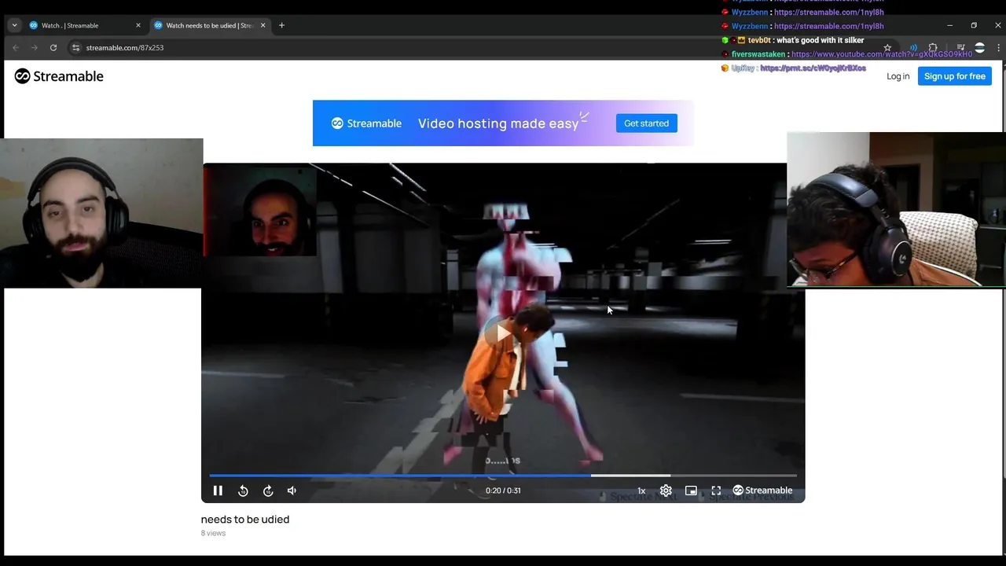The width and height of the screenshot is (1006, 566).
Task: Open the media control music-note icon
Action: 960,48
